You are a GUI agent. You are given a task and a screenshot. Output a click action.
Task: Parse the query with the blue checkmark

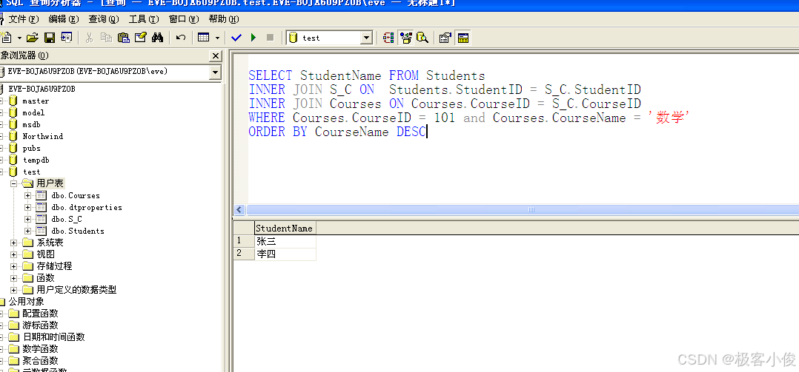coord(236,38)
